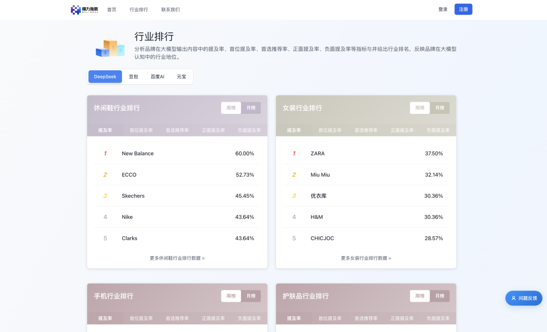The height and width of the screenshot is (332, 547).
Task: Click the Clarks brand row
Action: 177,238
